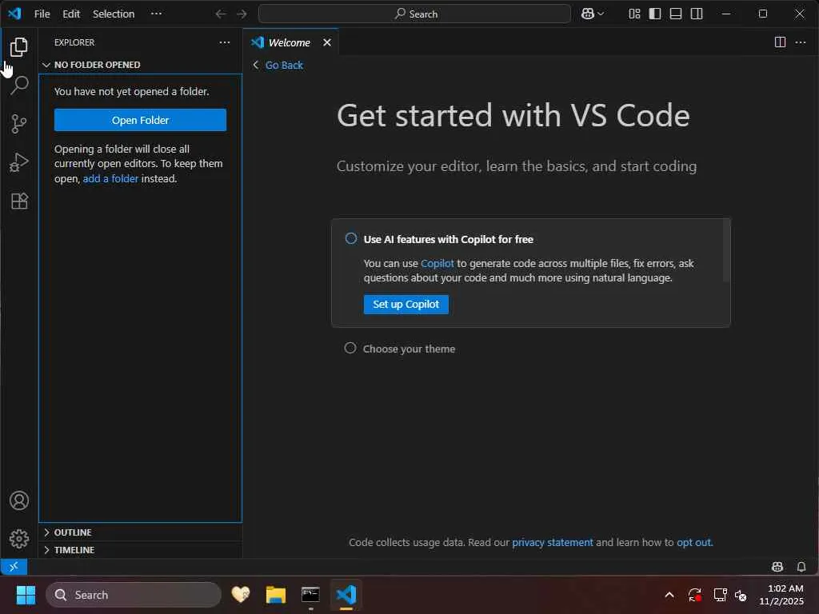The height and width of the screenshot is (614, 819).
Task: Click the remote window indicator in status bar
Action: tap(14, 567)
